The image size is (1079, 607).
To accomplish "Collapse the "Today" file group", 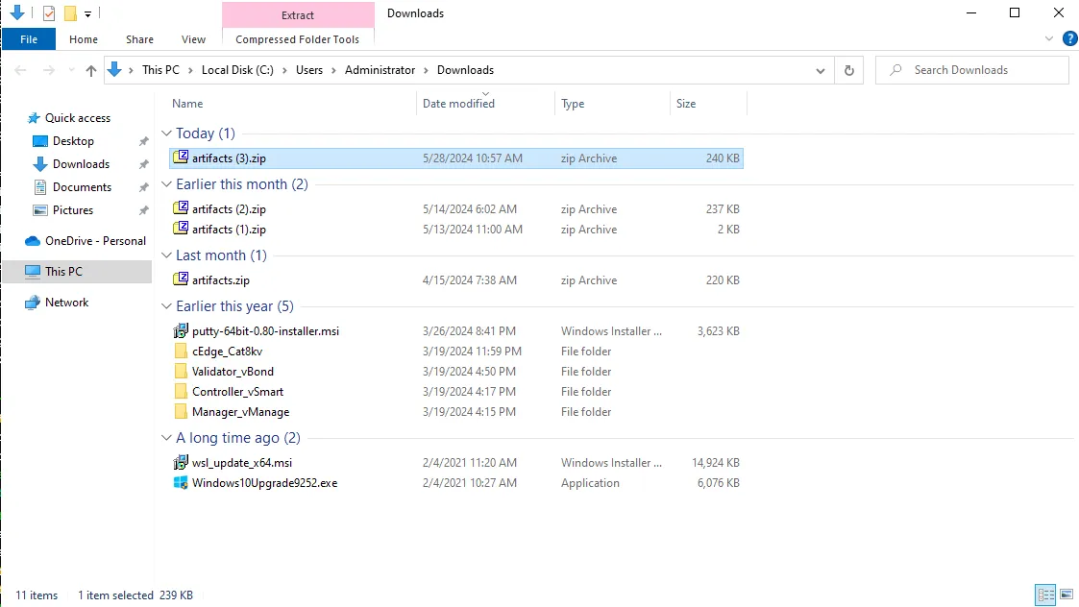I will click(x=165, y=133).
